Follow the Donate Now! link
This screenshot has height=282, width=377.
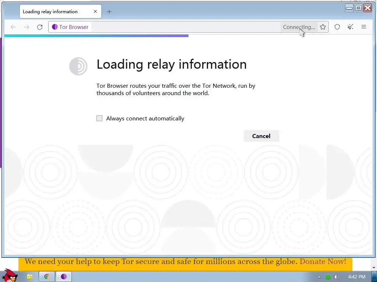(323, 261)
